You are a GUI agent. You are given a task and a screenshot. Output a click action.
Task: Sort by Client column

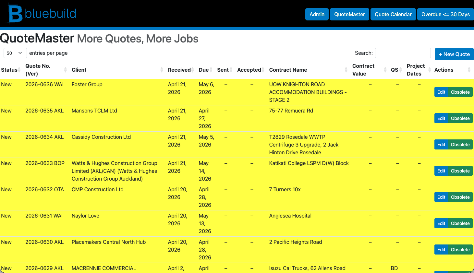click(117, 70)
